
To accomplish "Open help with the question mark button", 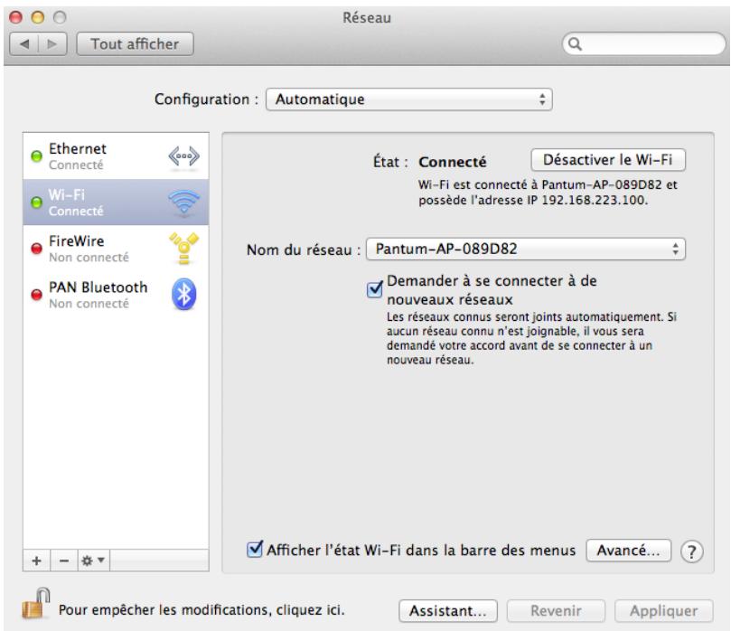I will click(694, 550).
